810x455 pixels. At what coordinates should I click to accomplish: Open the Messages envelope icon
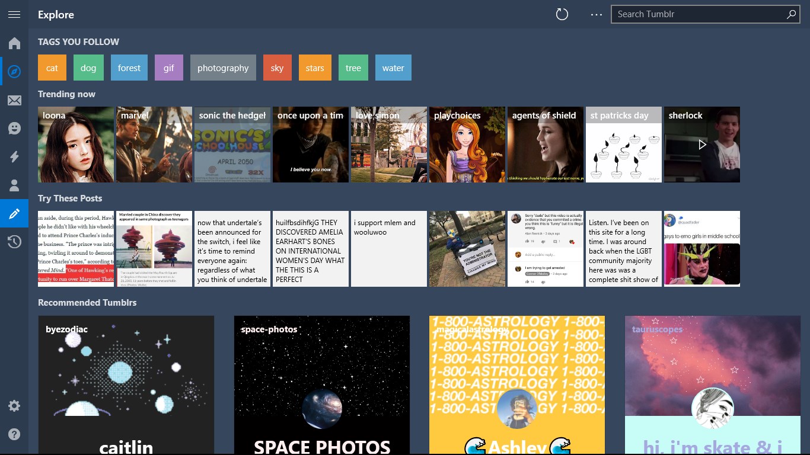[x=14, y=100]
